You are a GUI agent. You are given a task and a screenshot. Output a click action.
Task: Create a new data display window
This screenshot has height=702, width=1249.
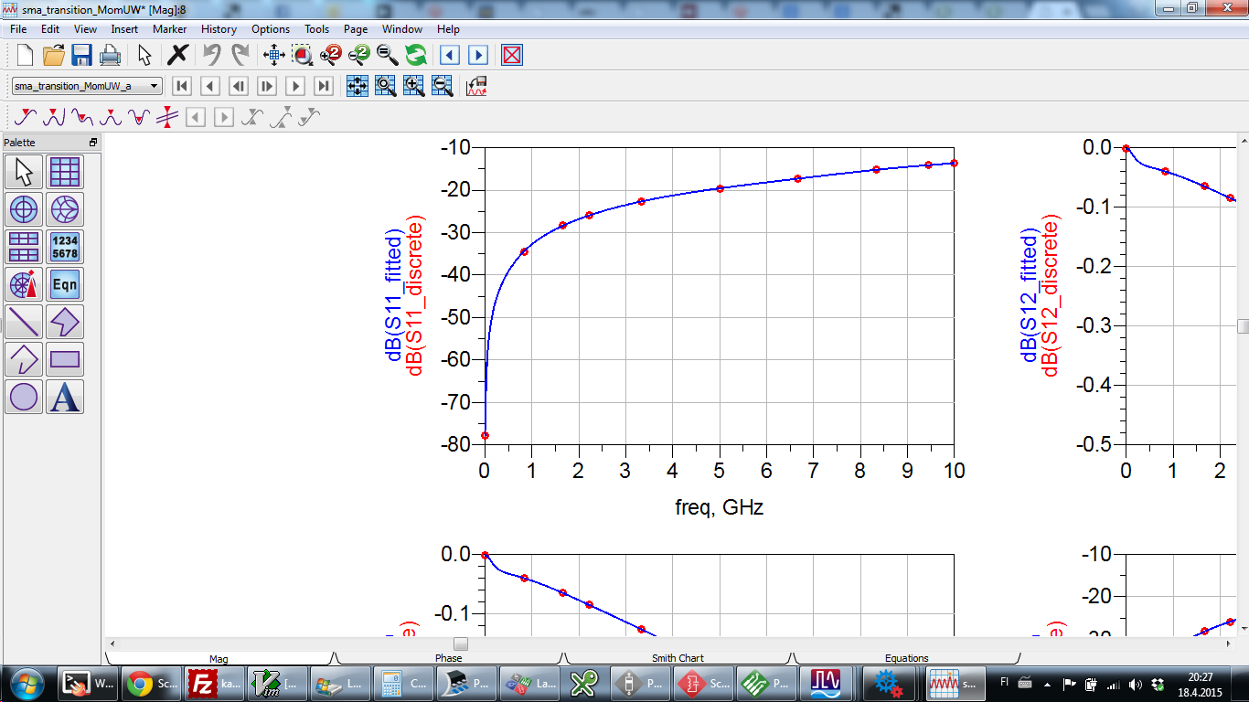25,55
